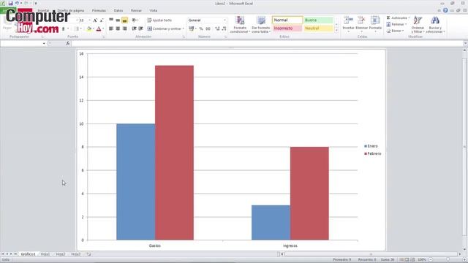Center cell text horizontally
468x263 pixels.
(118, 28)
